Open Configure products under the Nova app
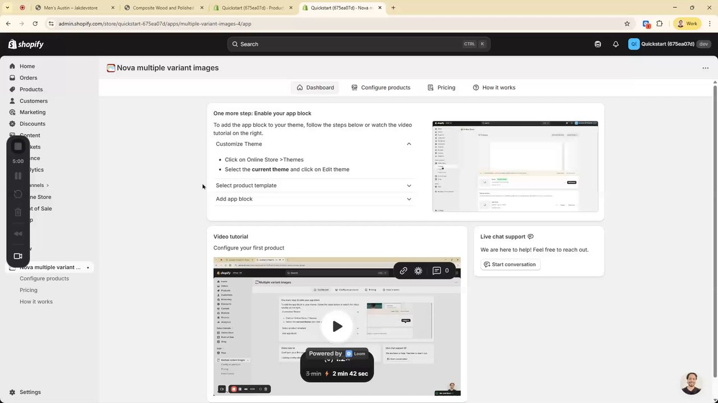Screen dimensions: 718x403 tap(44, 279)
